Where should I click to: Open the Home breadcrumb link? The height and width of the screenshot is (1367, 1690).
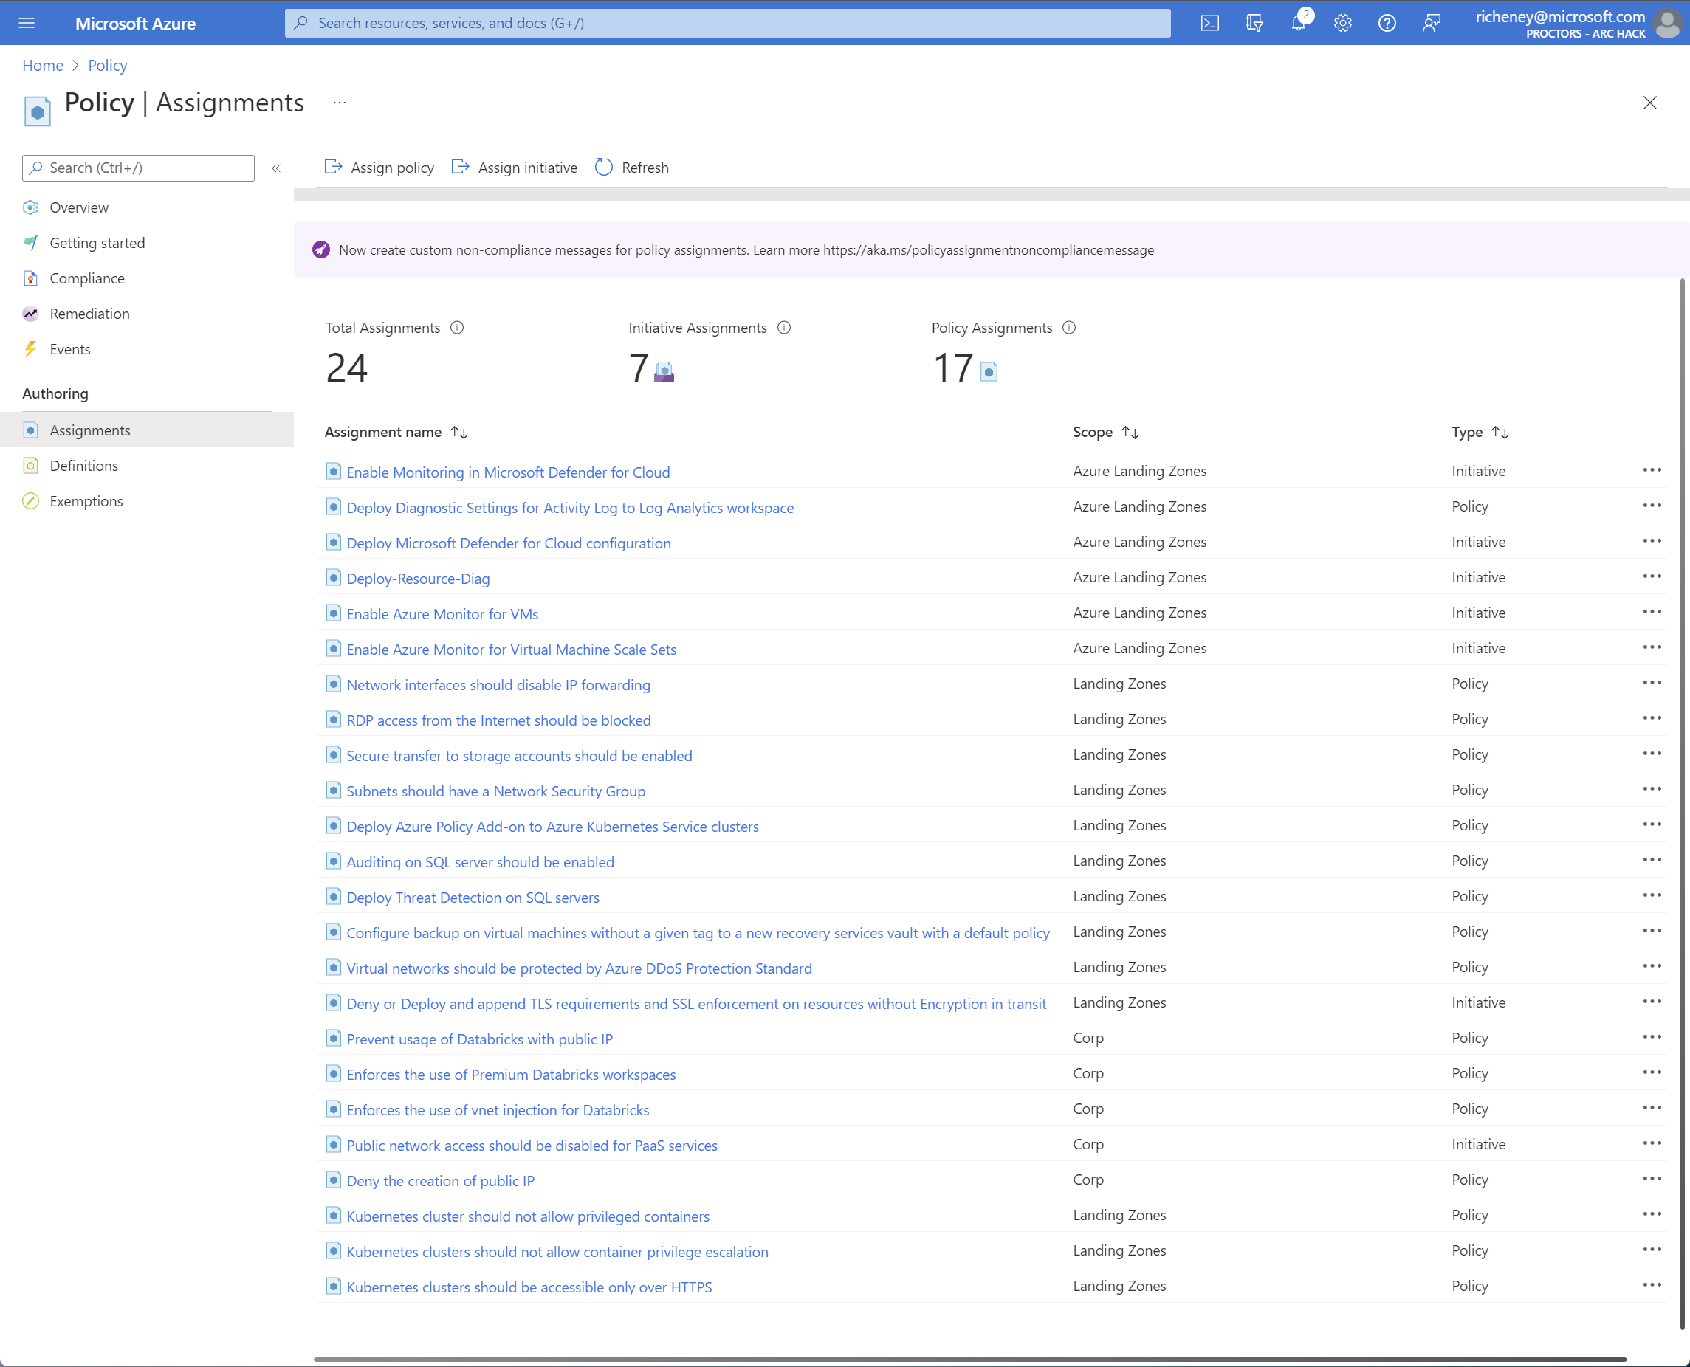(x=43, y=66)
